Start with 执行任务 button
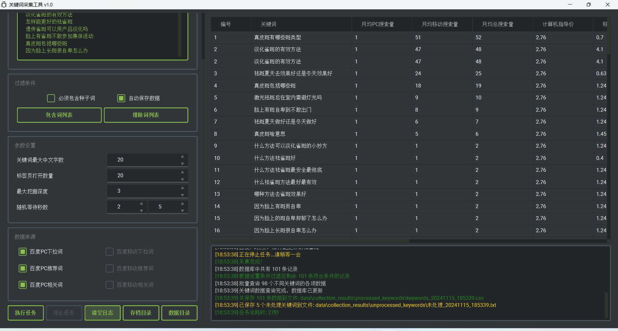618x331 pixels. pos(26,313)
